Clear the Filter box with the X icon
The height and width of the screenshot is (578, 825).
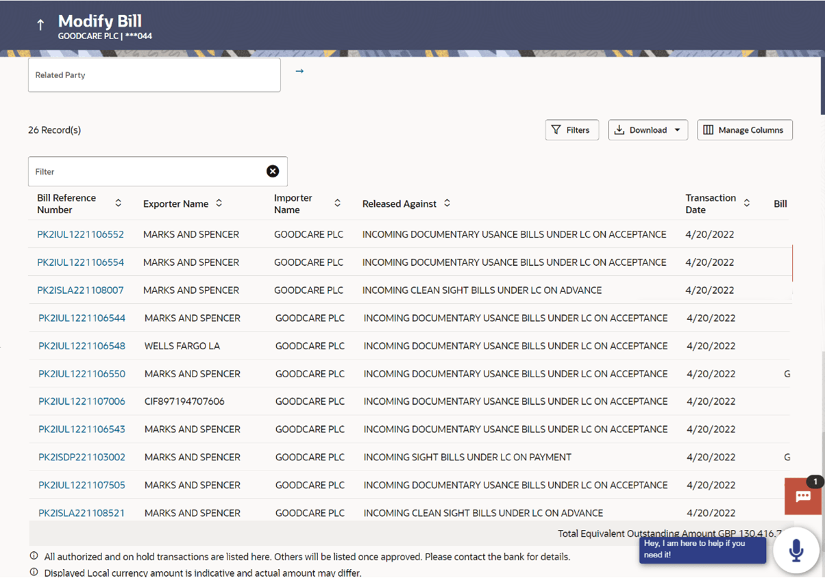tap(273, 171)
